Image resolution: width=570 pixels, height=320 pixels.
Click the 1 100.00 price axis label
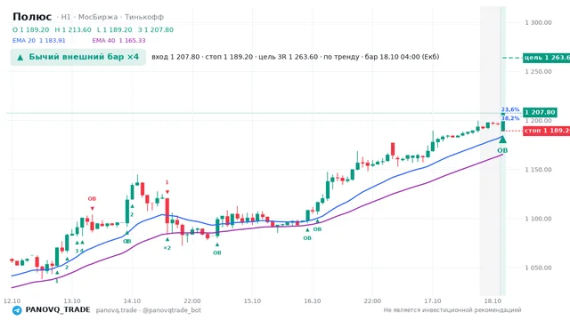click(x=538, y=219)
